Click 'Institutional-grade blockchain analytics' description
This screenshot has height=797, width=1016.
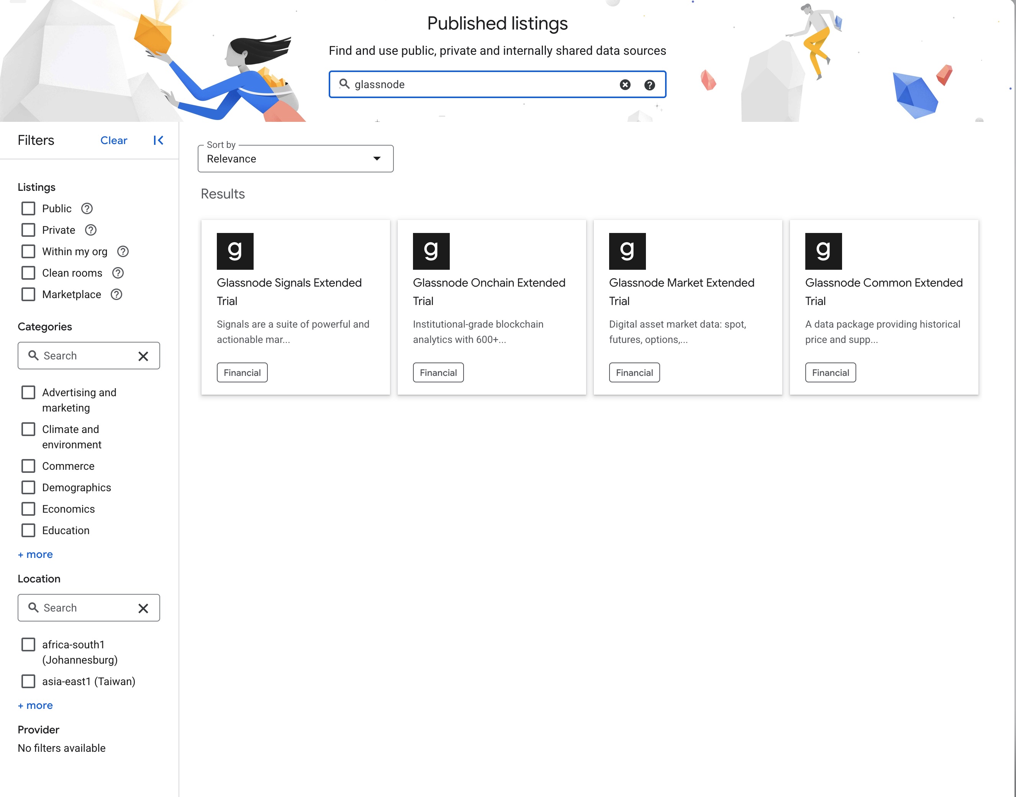tap(478, 332)
